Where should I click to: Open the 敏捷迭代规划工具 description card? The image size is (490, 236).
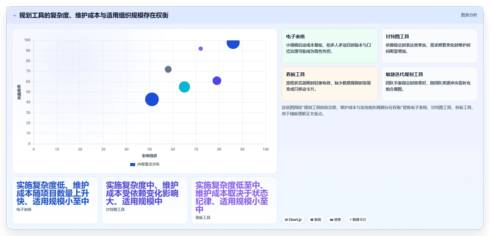[429, 84]
